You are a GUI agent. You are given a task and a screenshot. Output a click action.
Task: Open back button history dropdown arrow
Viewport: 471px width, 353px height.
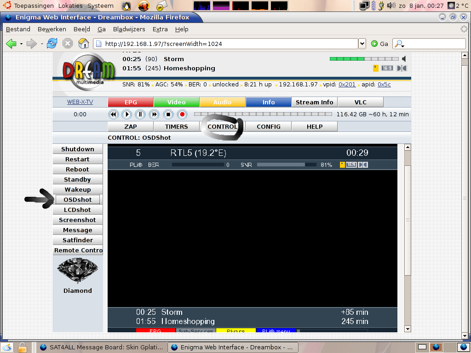tap(21, 44)
